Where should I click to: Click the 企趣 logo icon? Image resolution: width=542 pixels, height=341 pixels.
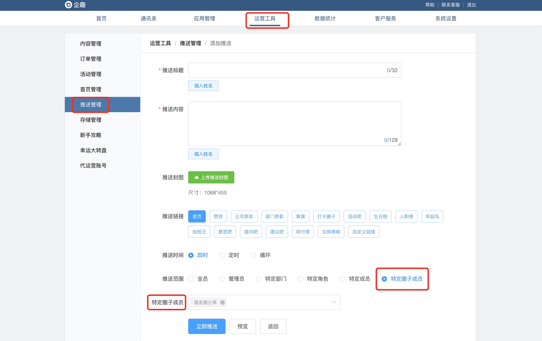click(x=68, y=5)
